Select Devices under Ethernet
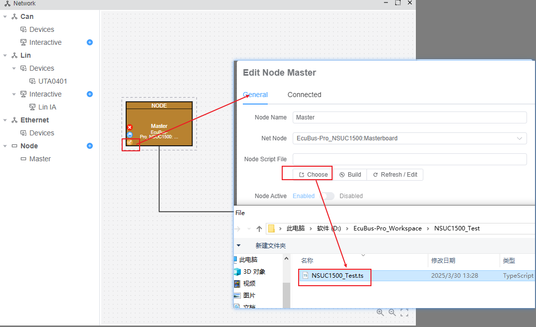536x327 pixels. (42, 133)
